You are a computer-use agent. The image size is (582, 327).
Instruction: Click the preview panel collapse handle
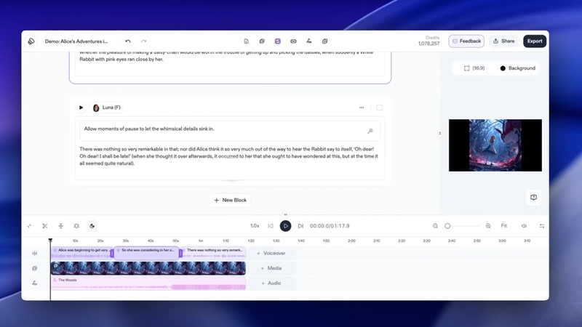click(x=440, y=133)
